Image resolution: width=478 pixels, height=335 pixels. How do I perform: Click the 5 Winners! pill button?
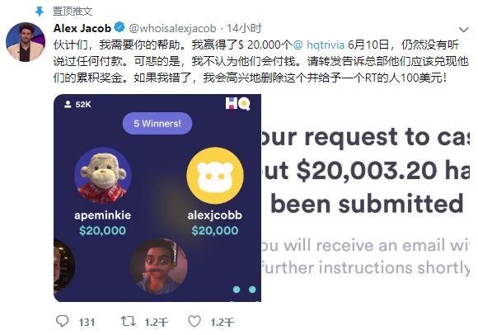point(157,124)
